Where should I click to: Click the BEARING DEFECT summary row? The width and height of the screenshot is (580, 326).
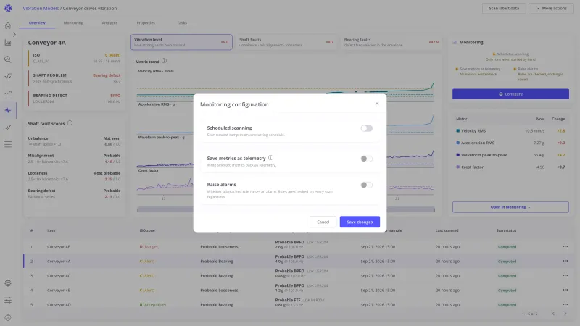tap(75, 99)
